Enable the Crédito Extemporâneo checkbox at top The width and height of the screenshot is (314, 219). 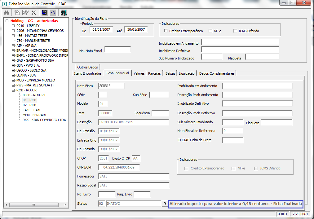166,31
